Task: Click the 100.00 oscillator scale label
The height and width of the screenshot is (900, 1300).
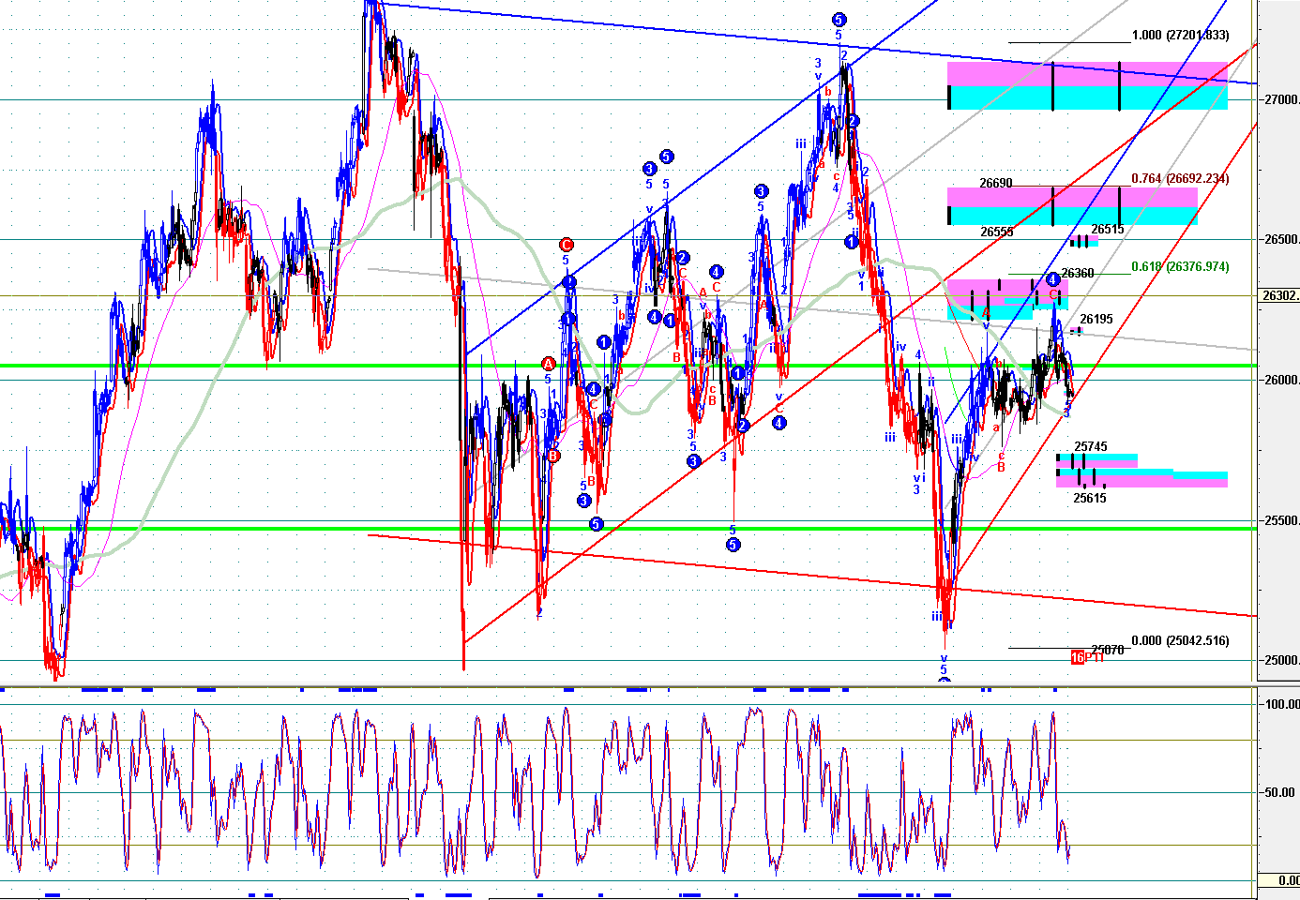Action: [x=1281, y=704]
